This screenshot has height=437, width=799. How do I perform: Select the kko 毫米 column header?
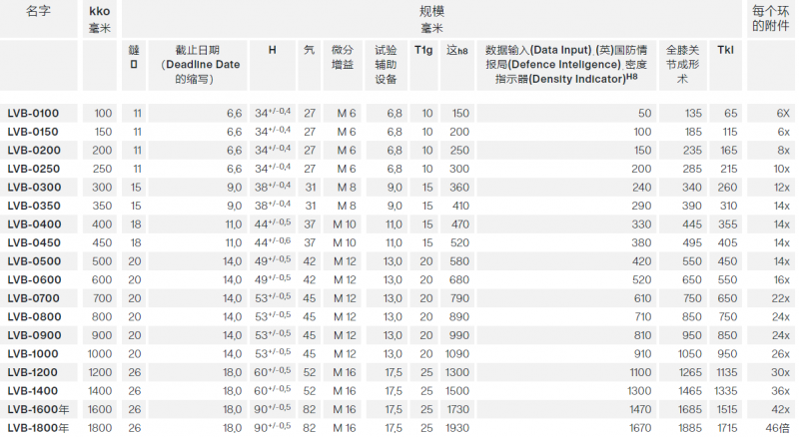pos(99,19)
